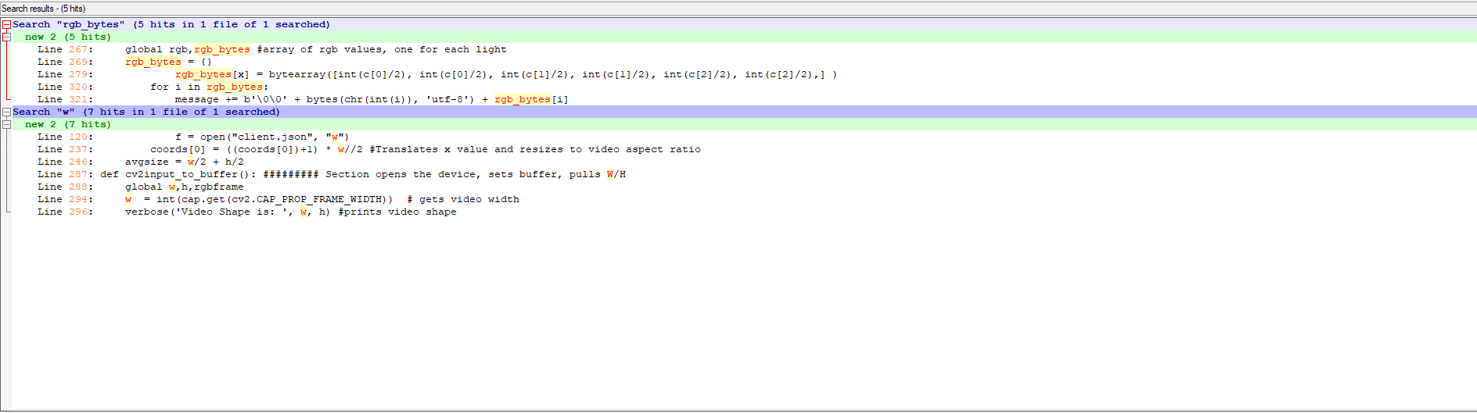Collapse the Search "w" results group
1477x413 pixels.
(6, 112)
